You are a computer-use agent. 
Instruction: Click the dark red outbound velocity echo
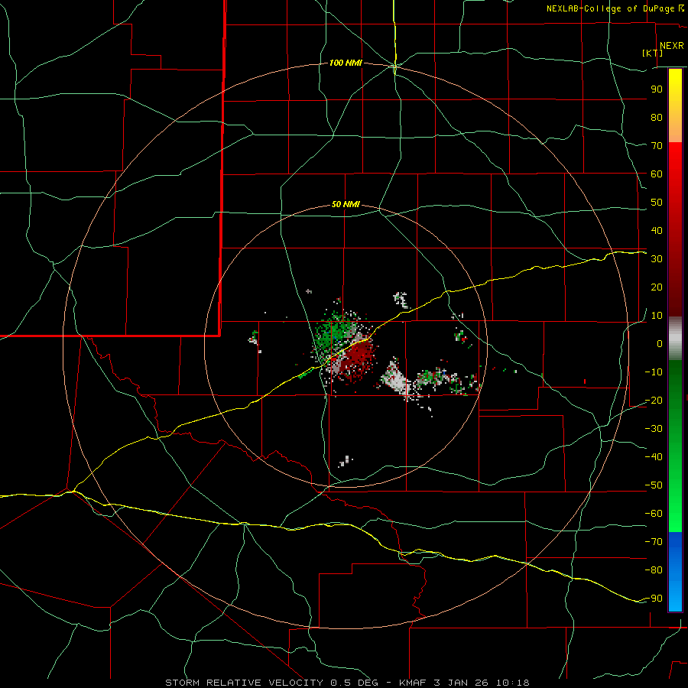tap(360, 356)
